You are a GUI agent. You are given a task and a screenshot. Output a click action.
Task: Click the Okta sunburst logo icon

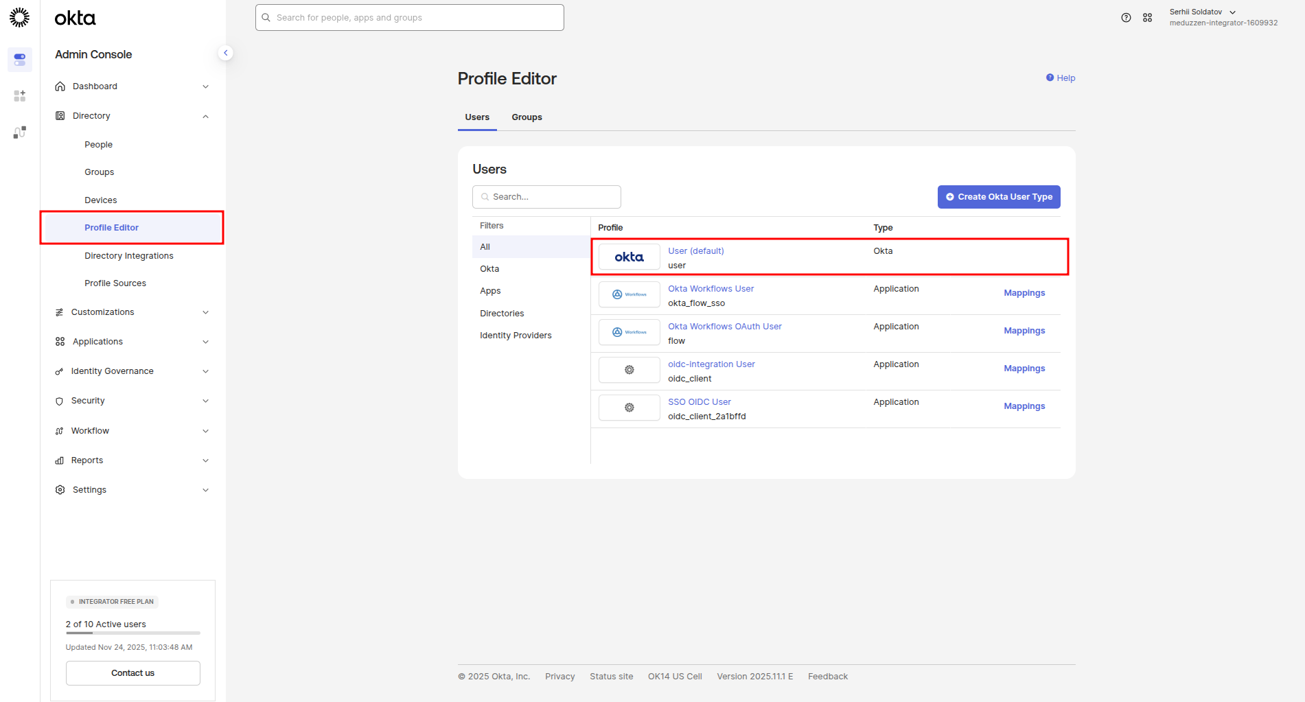[x=19, y=17]
